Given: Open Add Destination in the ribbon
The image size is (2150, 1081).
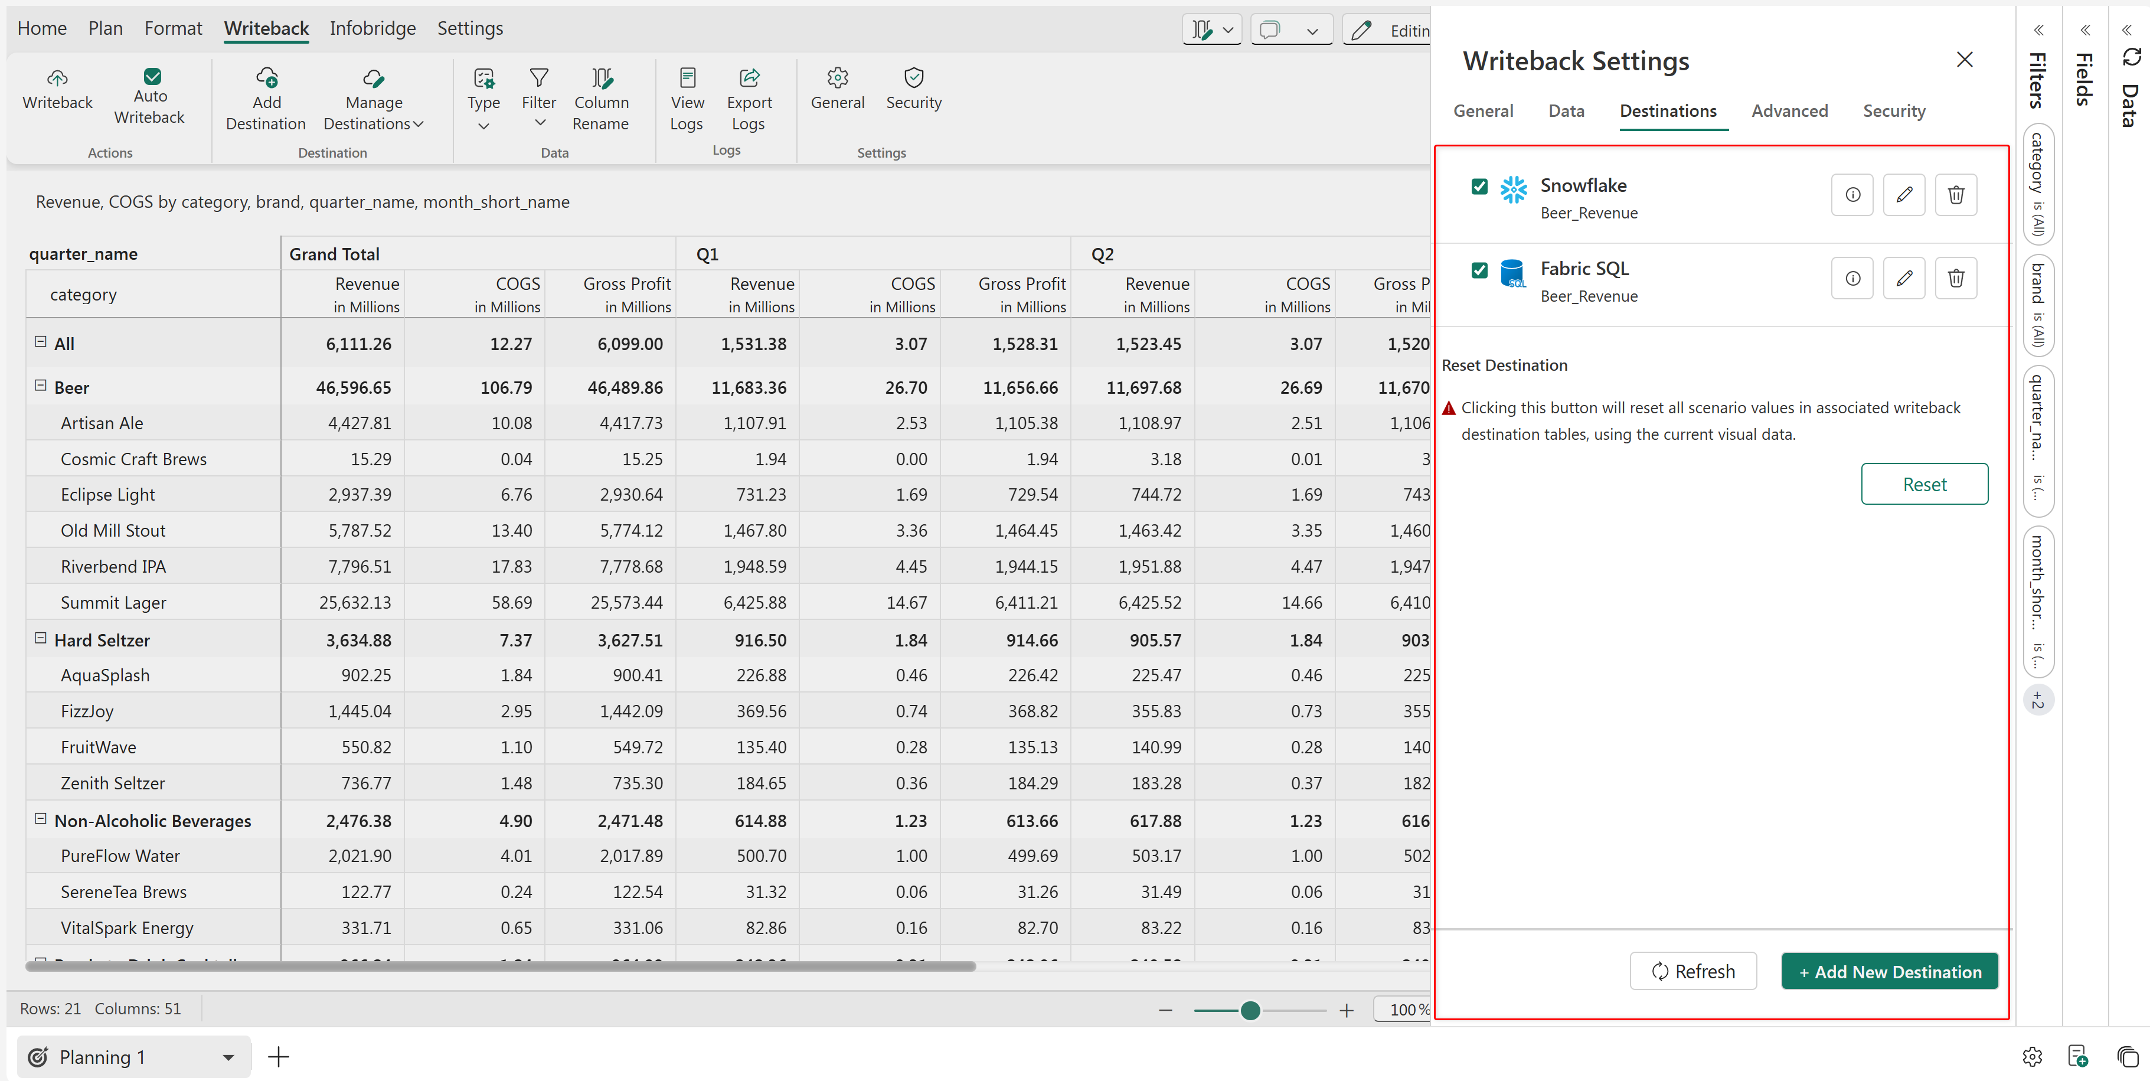Looking at the screenshot, I should [x=266, y=99].
